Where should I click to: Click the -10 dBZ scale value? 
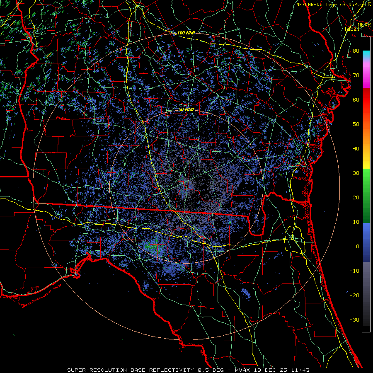[354, 271]
